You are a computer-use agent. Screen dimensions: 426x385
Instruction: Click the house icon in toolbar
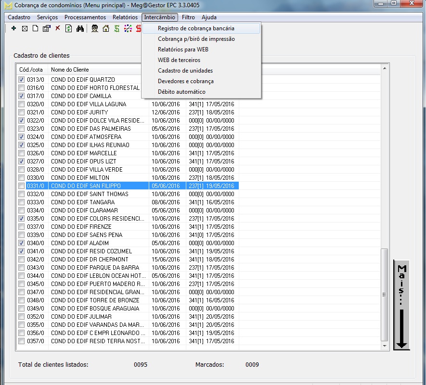point(106,29)
